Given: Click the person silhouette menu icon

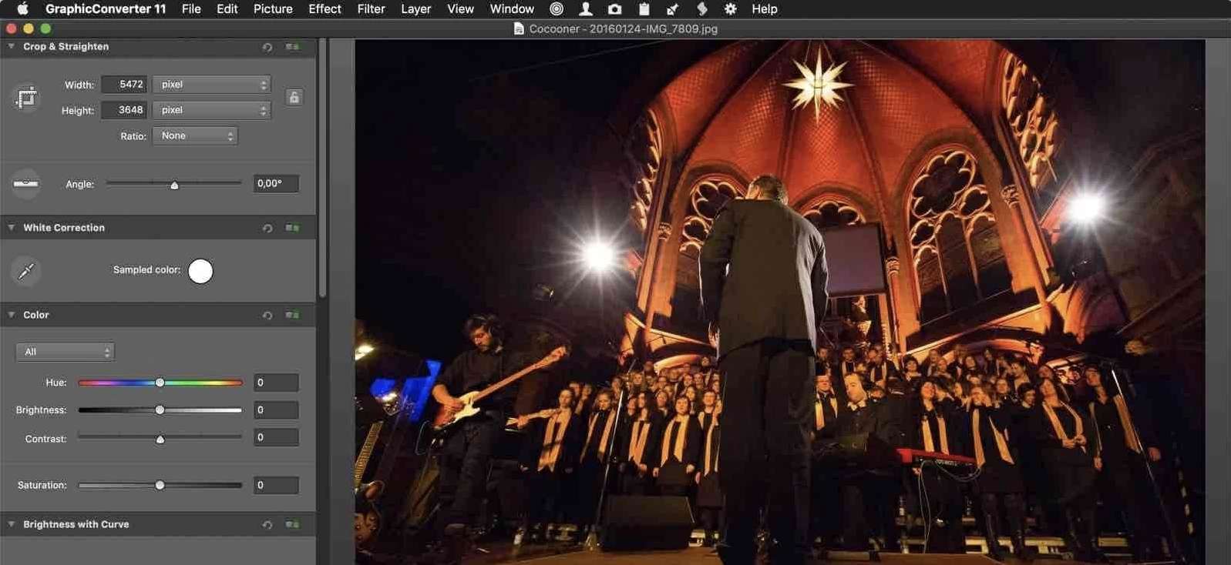Looking at the screenshot, I should click(586, 9).
